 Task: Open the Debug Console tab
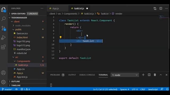click(x=87, y=75)
